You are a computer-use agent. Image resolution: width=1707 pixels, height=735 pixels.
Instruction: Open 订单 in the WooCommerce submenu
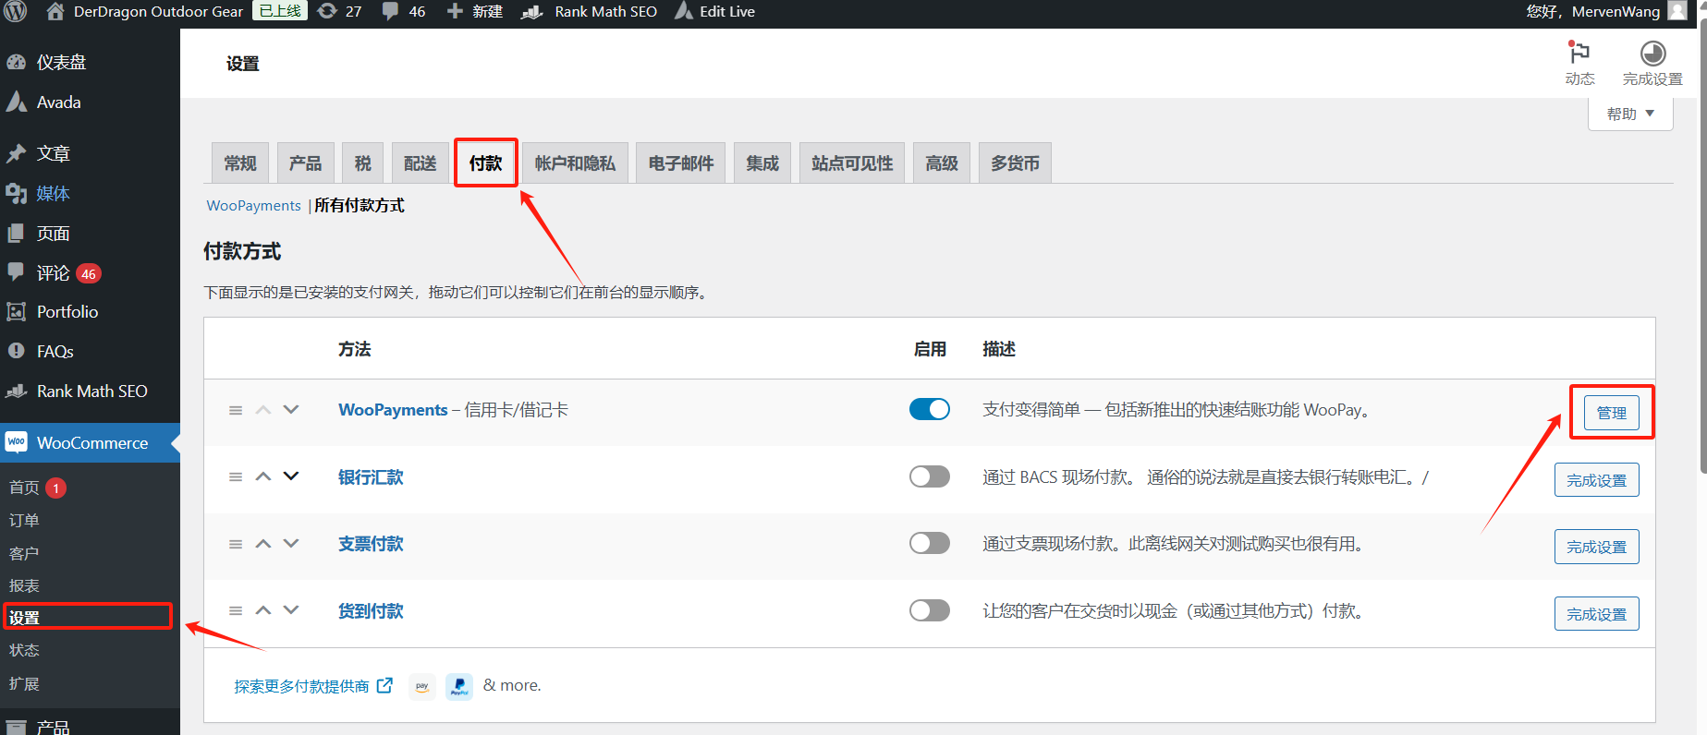click(x=24, y=521)
